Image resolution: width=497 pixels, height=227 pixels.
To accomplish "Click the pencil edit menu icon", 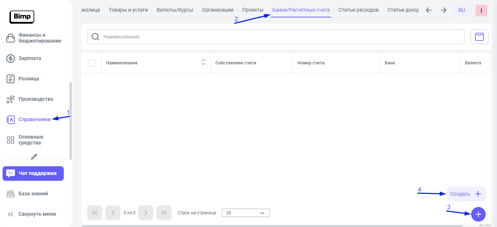I will 34,156.
